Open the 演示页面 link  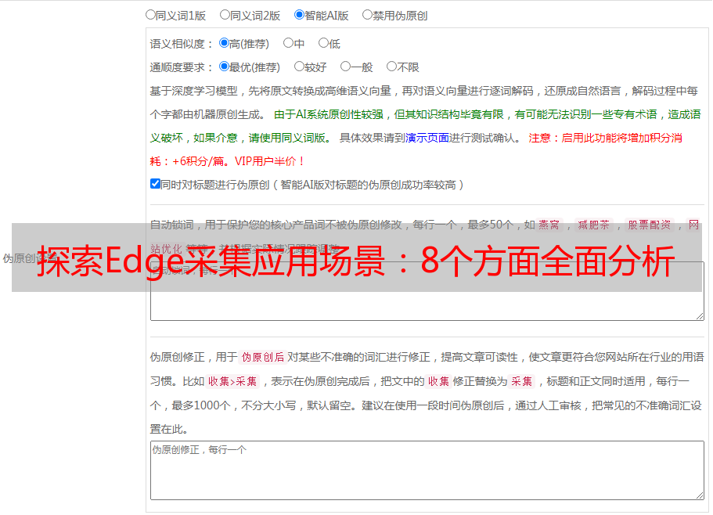[x=427, y=138]
